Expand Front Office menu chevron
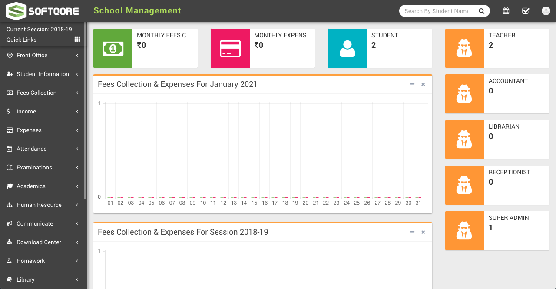The width and height of the screenshot is (556, 289). [x=77, y=55]
